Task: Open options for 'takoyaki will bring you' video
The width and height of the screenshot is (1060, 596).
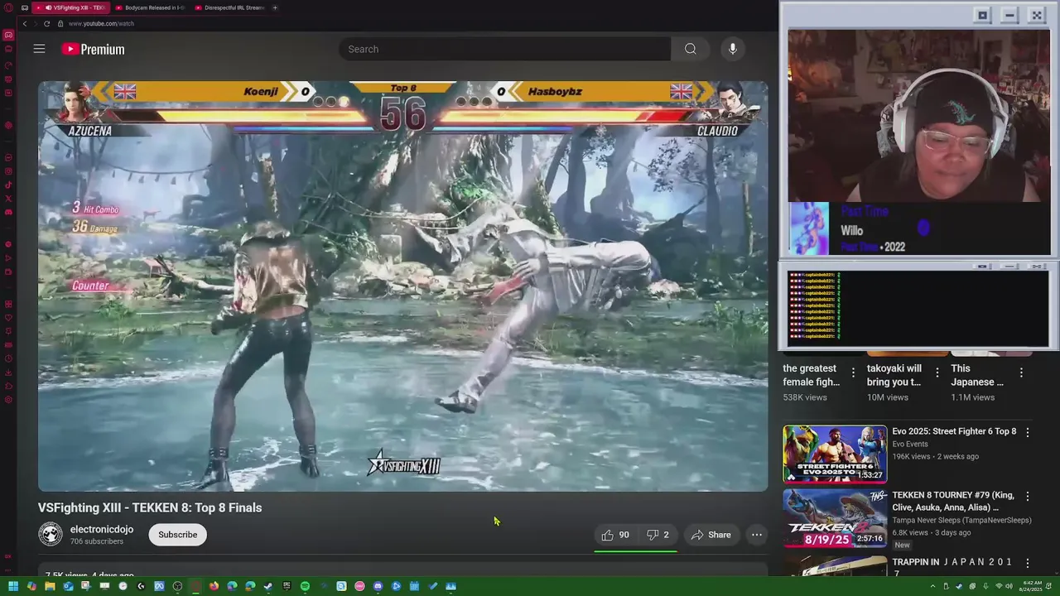Action: [937, 373]
